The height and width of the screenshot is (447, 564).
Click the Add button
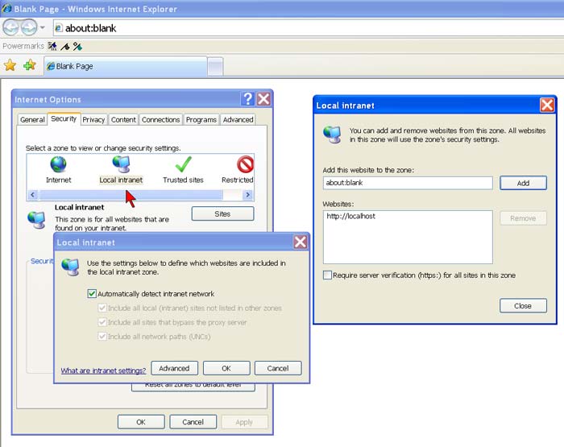pos(523,183)
